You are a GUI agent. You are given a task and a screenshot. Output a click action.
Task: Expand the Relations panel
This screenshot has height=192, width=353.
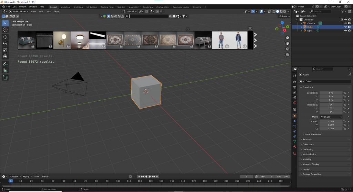coord(307,140)
